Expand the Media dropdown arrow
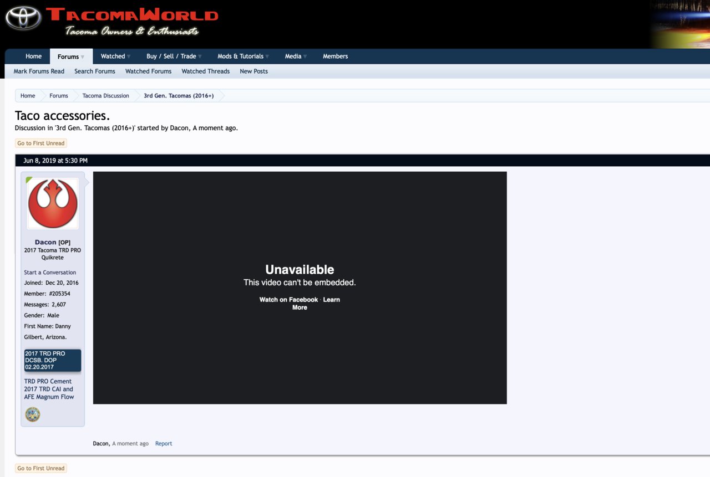This screenshot has width=710, height=477. tap(305, 57)
